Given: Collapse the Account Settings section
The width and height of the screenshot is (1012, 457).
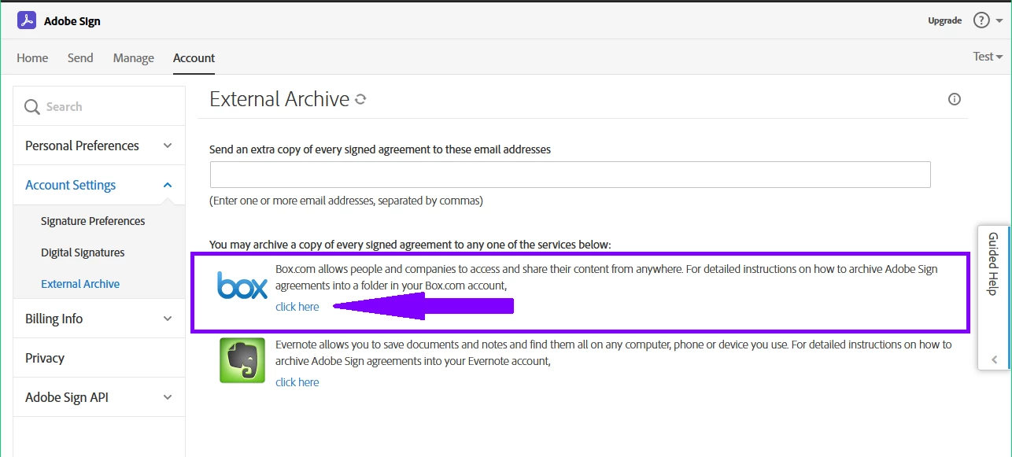Looking at the screenshot, I should coord(99,185).
